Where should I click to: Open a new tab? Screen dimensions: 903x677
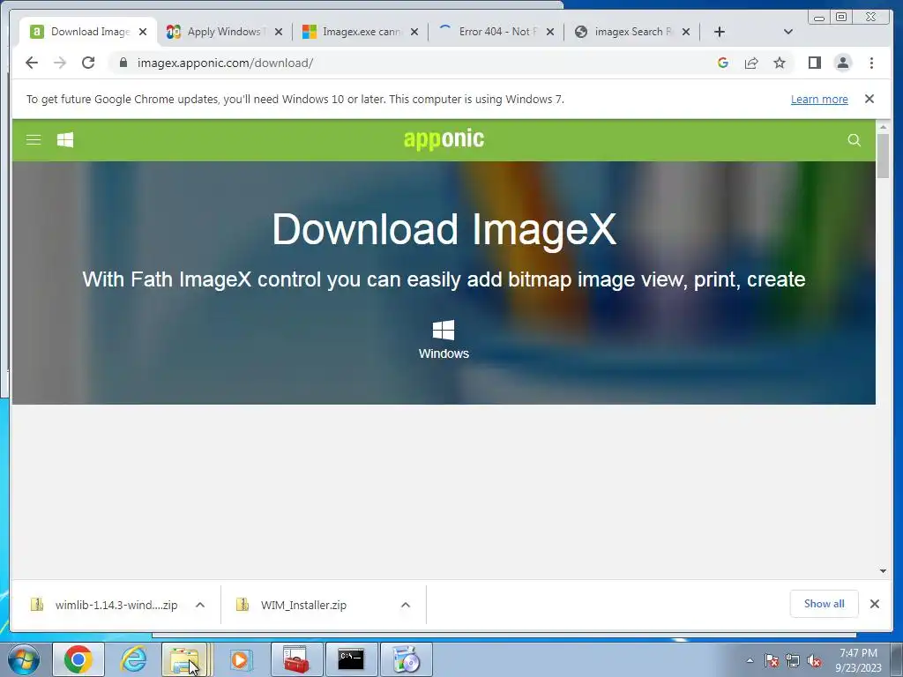tap(720, 32)
